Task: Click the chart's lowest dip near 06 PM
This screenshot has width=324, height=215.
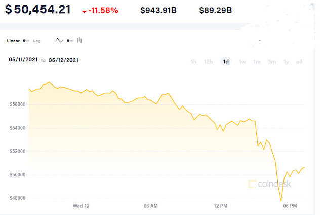Action: coord(281,200)
